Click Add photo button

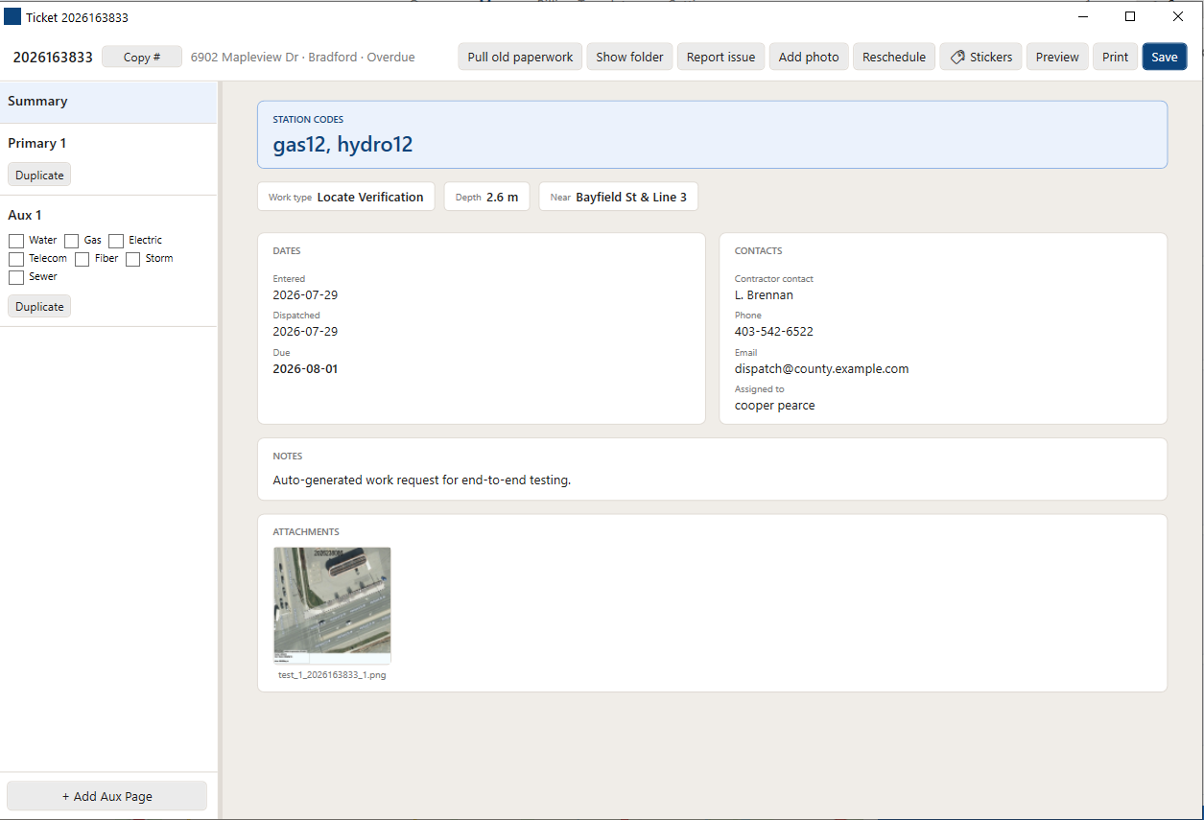pos(809,57)
